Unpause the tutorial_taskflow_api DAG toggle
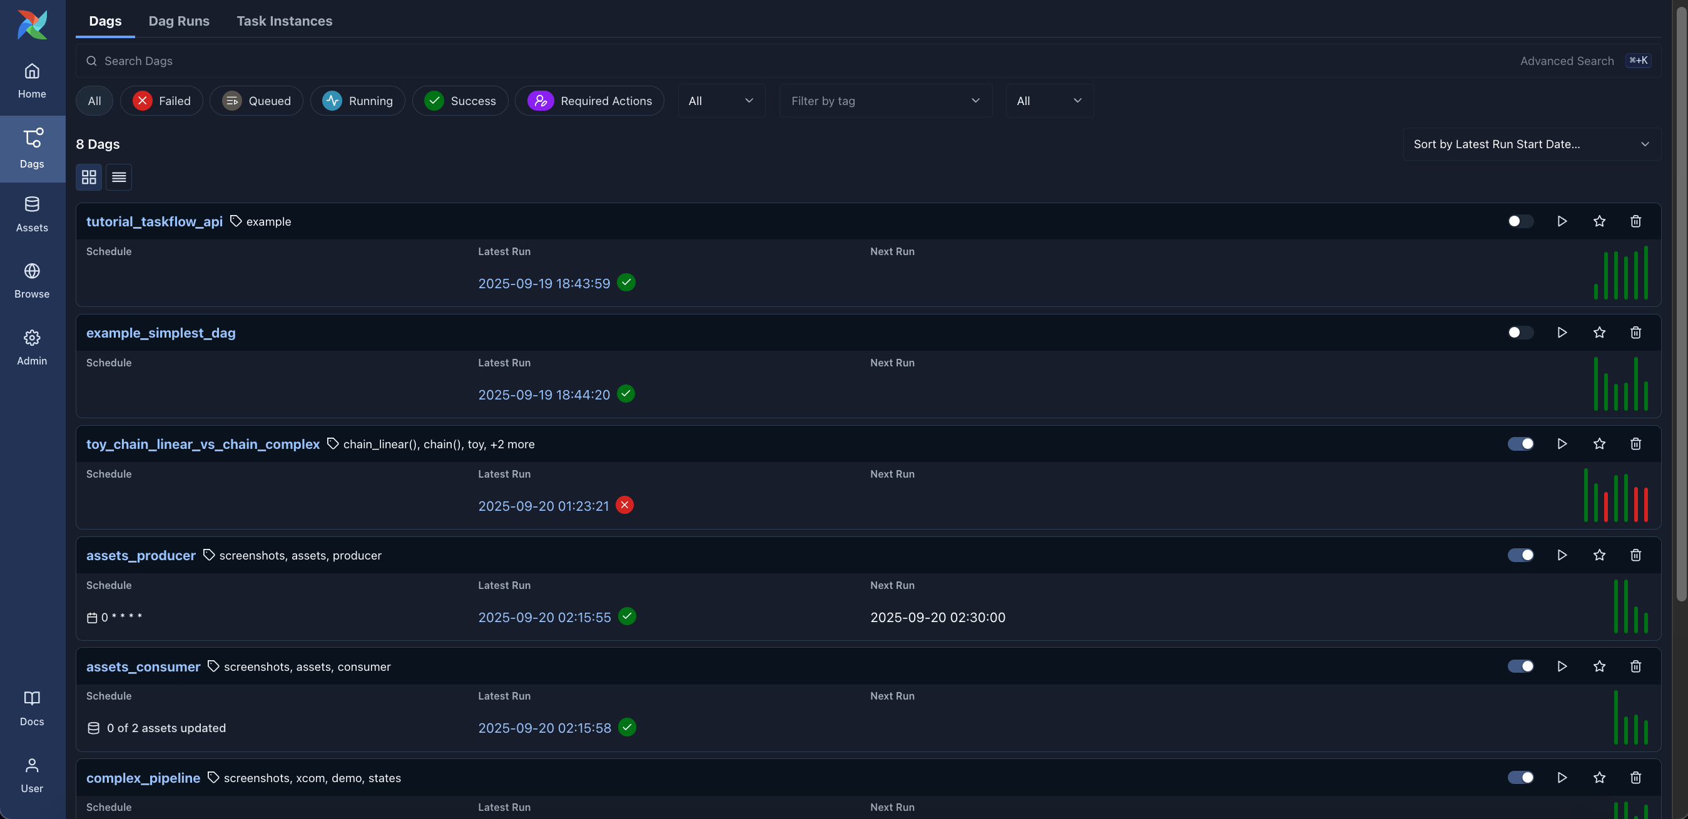Screen dimensions: 1688x819 1520,221
